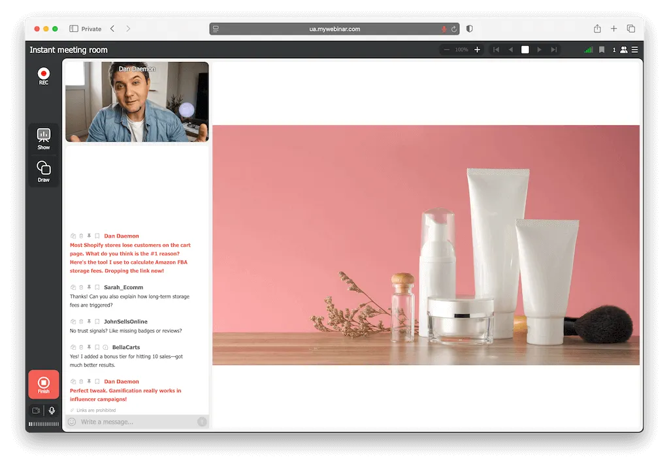This screenshot has width=669, height=466.
Task: Delete JohnSellsOnline's chat message
Action: coord(81,322)
